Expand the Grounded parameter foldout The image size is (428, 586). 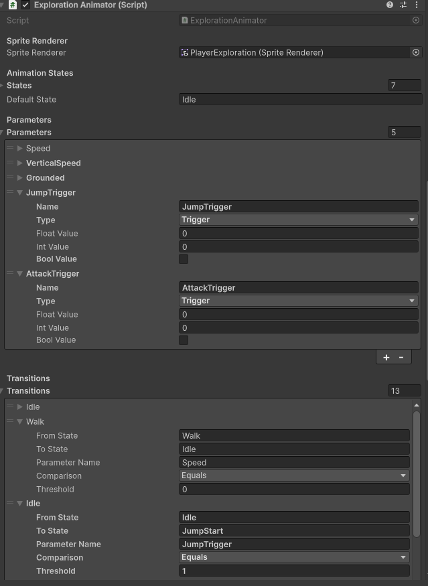click(x=19, y=177)
